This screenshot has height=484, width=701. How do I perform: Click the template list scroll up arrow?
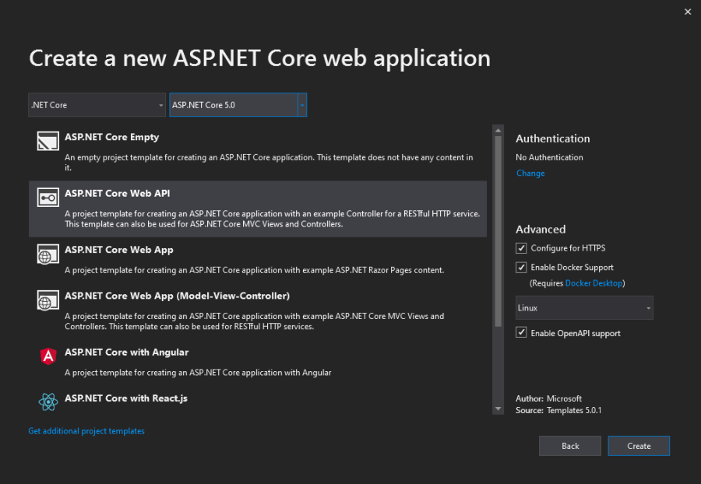click(498, 131)
